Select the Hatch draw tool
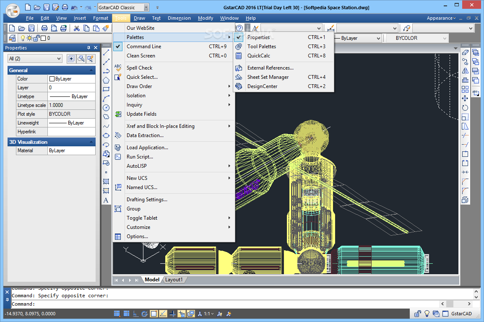 coord(106,182)
